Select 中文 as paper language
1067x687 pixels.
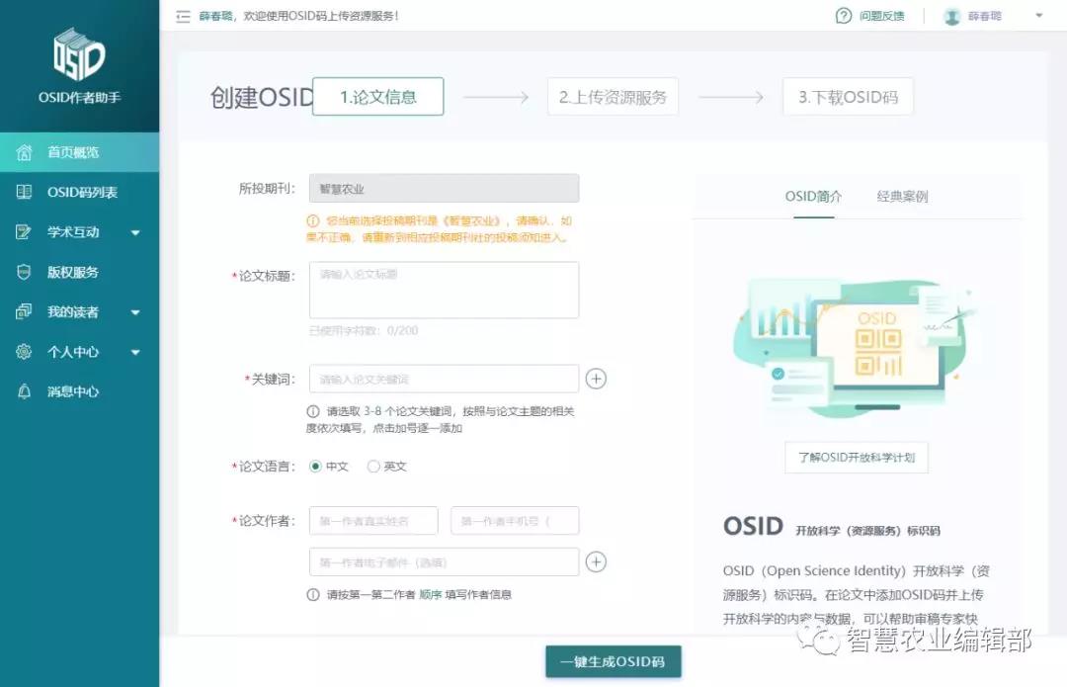[x=316, y=467]
